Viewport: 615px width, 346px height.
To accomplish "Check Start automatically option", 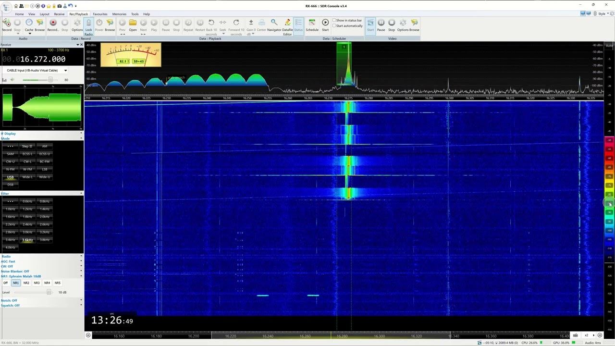I will [x=334, y=26].
